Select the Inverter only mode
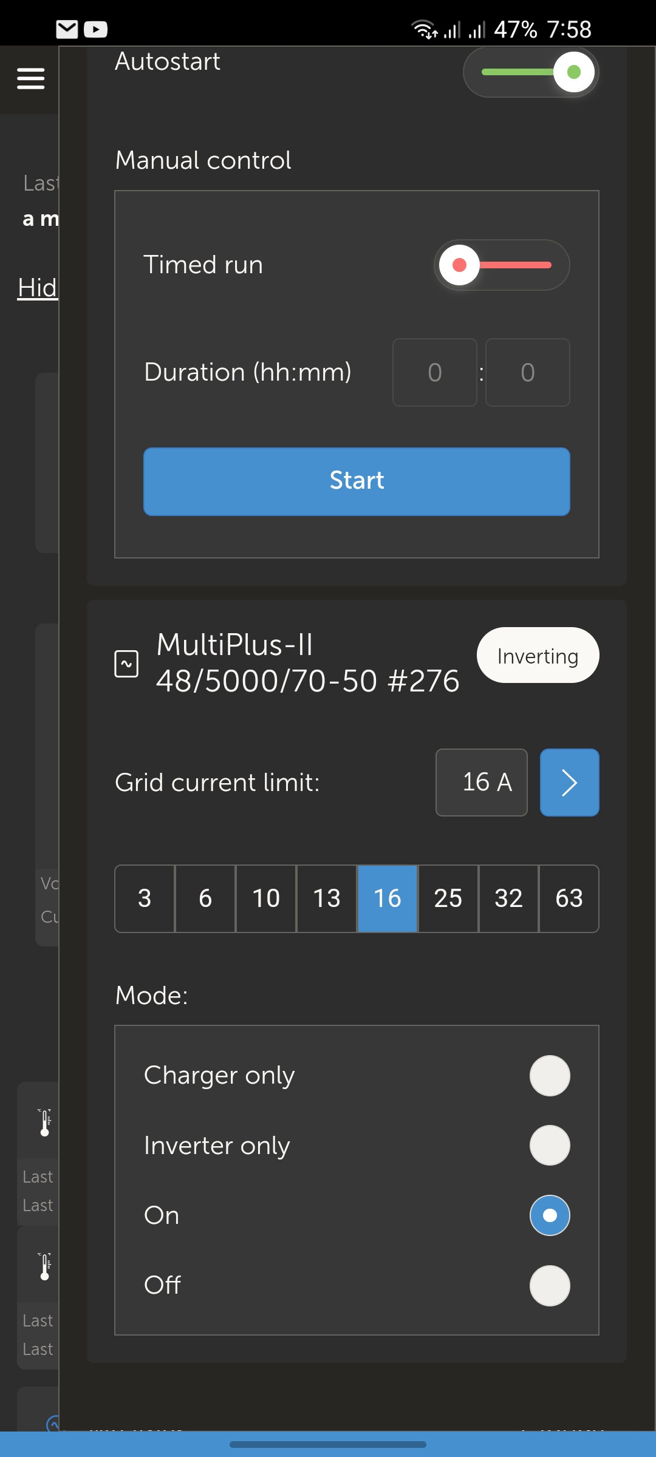 [549, 1146]
